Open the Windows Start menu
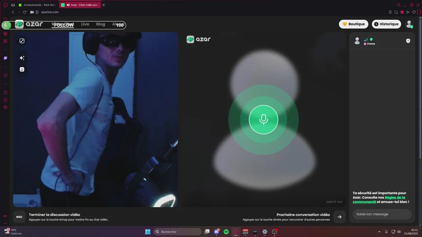Image resolution: width=422 pixels, height=237 pixels. point(148,232)
